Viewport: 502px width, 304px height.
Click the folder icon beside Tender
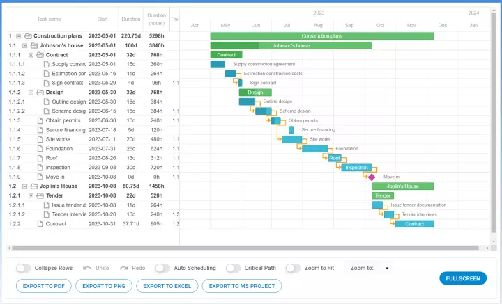(x=40, y=195)
